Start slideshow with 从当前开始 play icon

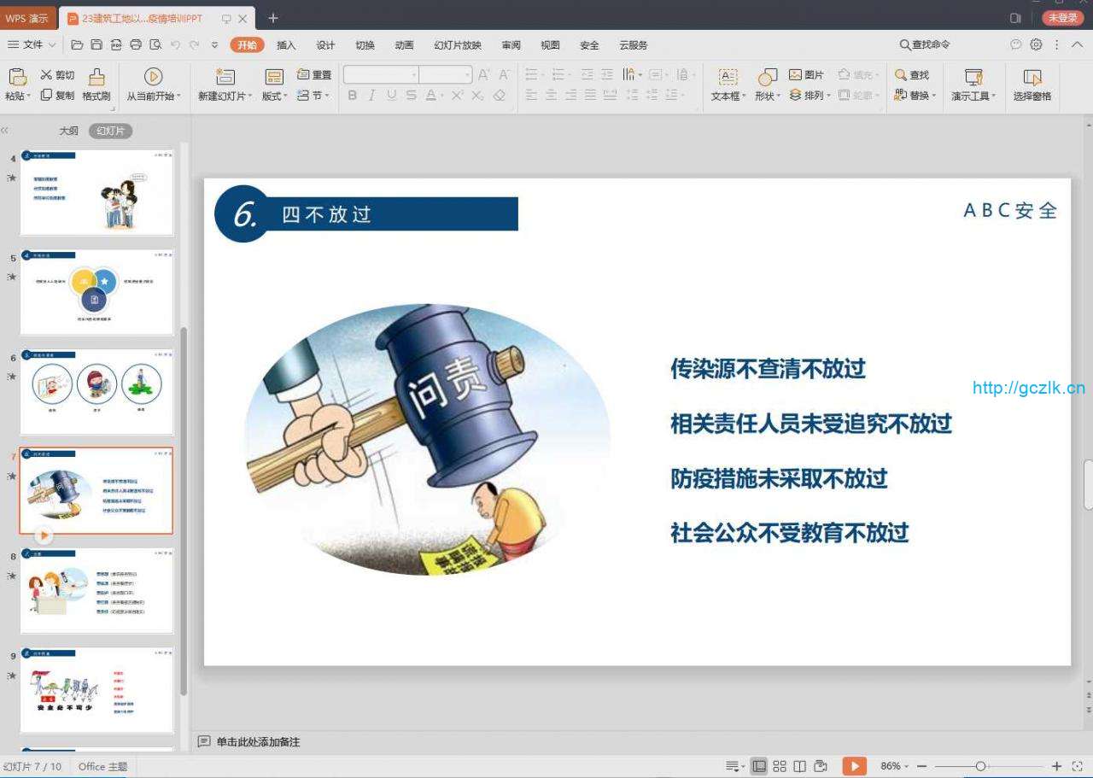(x=154, y=77)
